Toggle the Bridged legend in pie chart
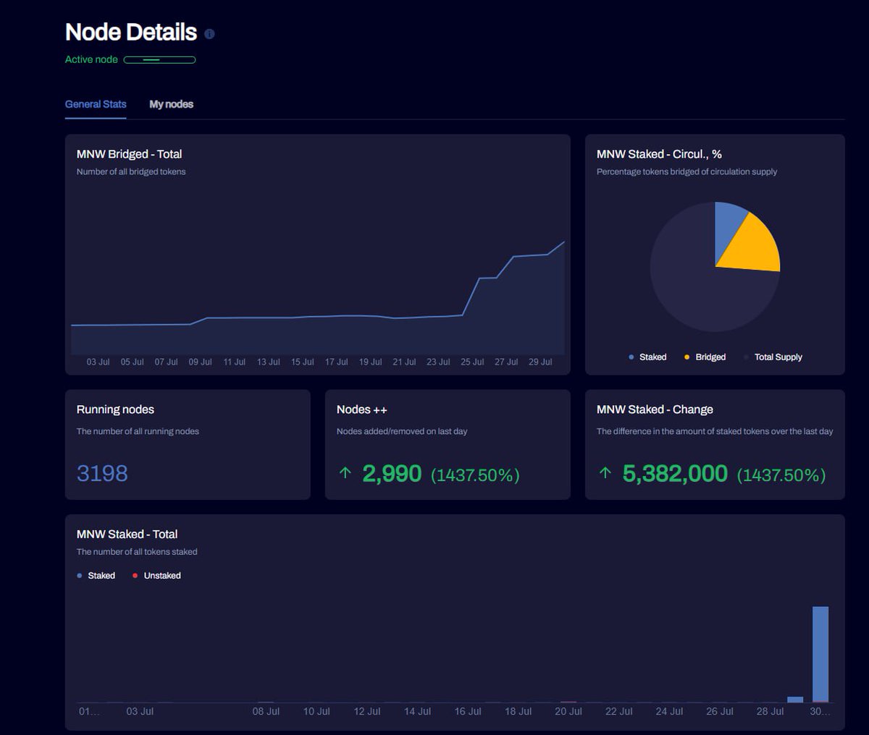The height and width of the screenshot is (735, 869). point(705,357)
